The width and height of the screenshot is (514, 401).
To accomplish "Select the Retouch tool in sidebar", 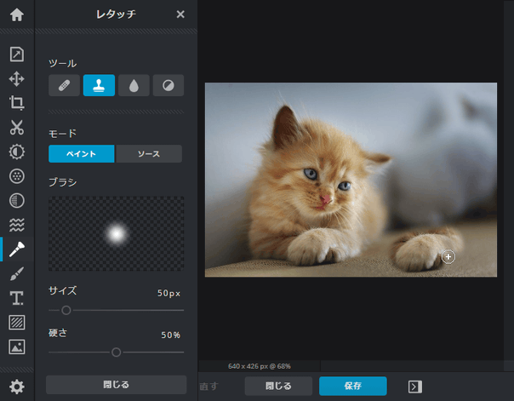I will pyautogui.click(x=17, y=249).
